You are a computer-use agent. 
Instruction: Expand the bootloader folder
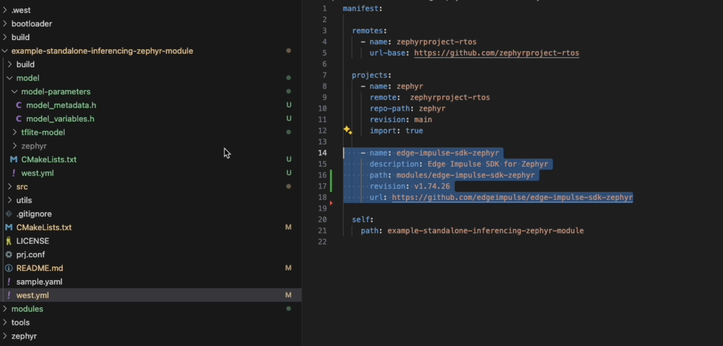(5, 24)
